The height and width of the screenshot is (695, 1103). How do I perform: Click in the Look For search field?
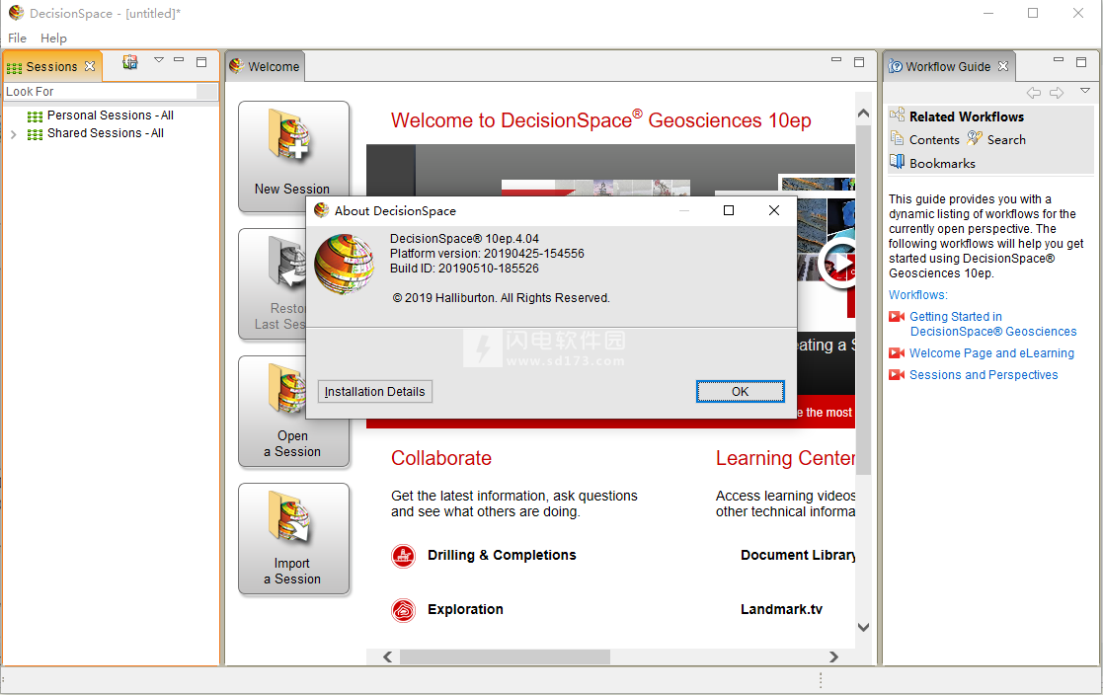click(x=100, y=92)
